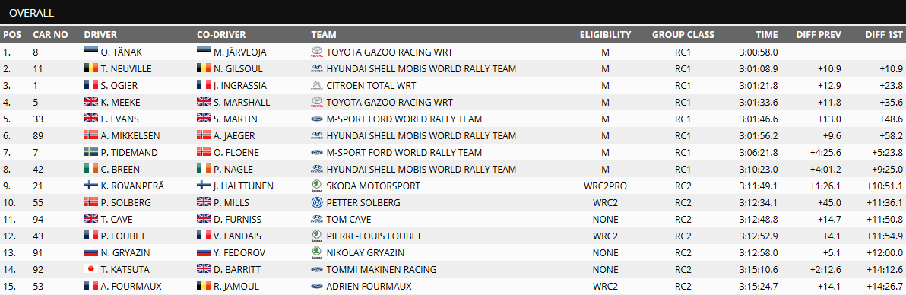This screenshot has width=906, height=295.
Task: Click Toyota logo in Tänak's team row
Action: [x=317, y=52]
